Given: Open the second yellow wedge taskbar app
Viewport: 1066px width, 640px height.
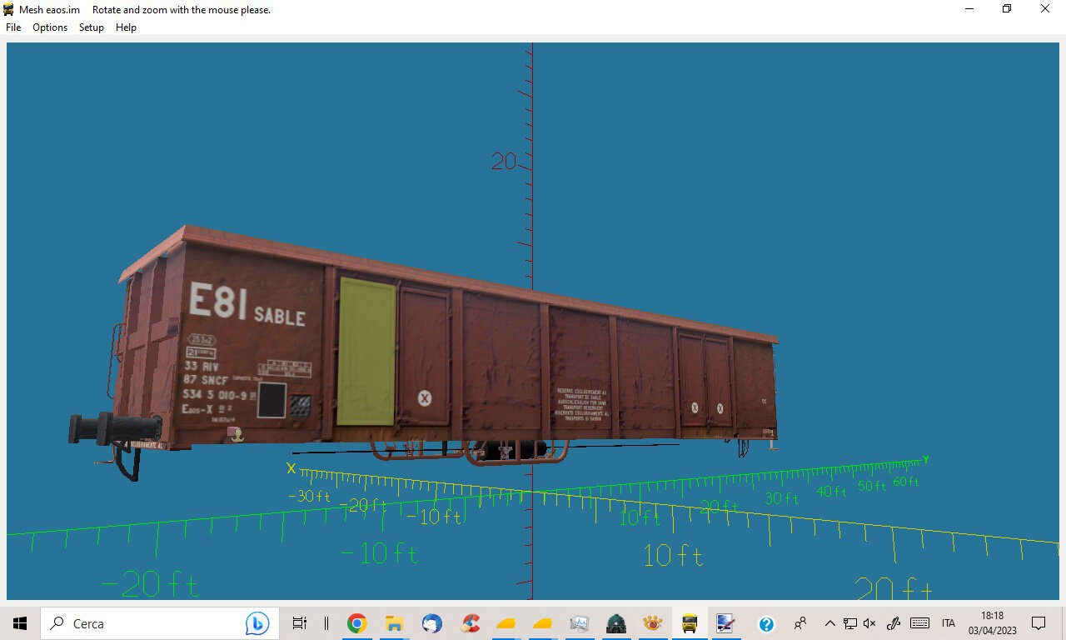Looking at the screenshot, I should point(543,623).
